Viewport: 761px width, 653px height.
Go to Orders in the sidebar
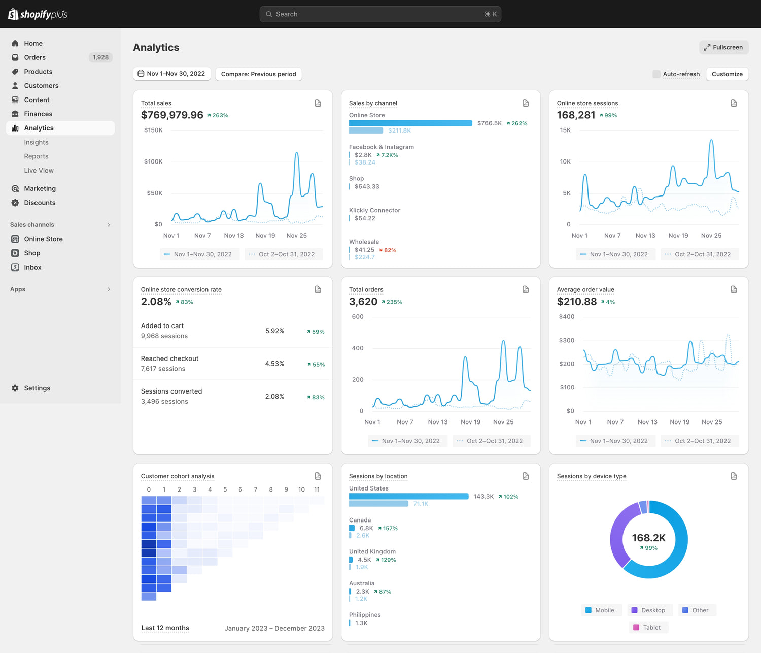point(35,57)
